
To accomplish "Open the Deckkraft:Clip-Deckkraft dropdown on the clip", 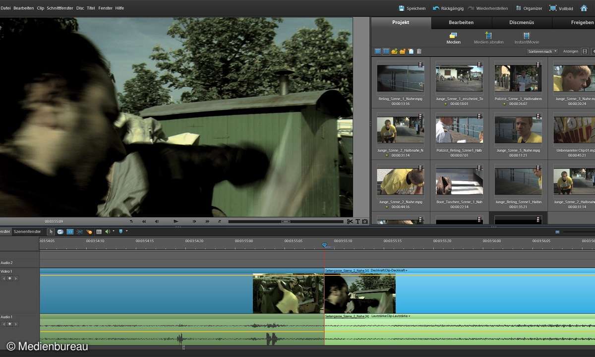I will tap(389, 270).
